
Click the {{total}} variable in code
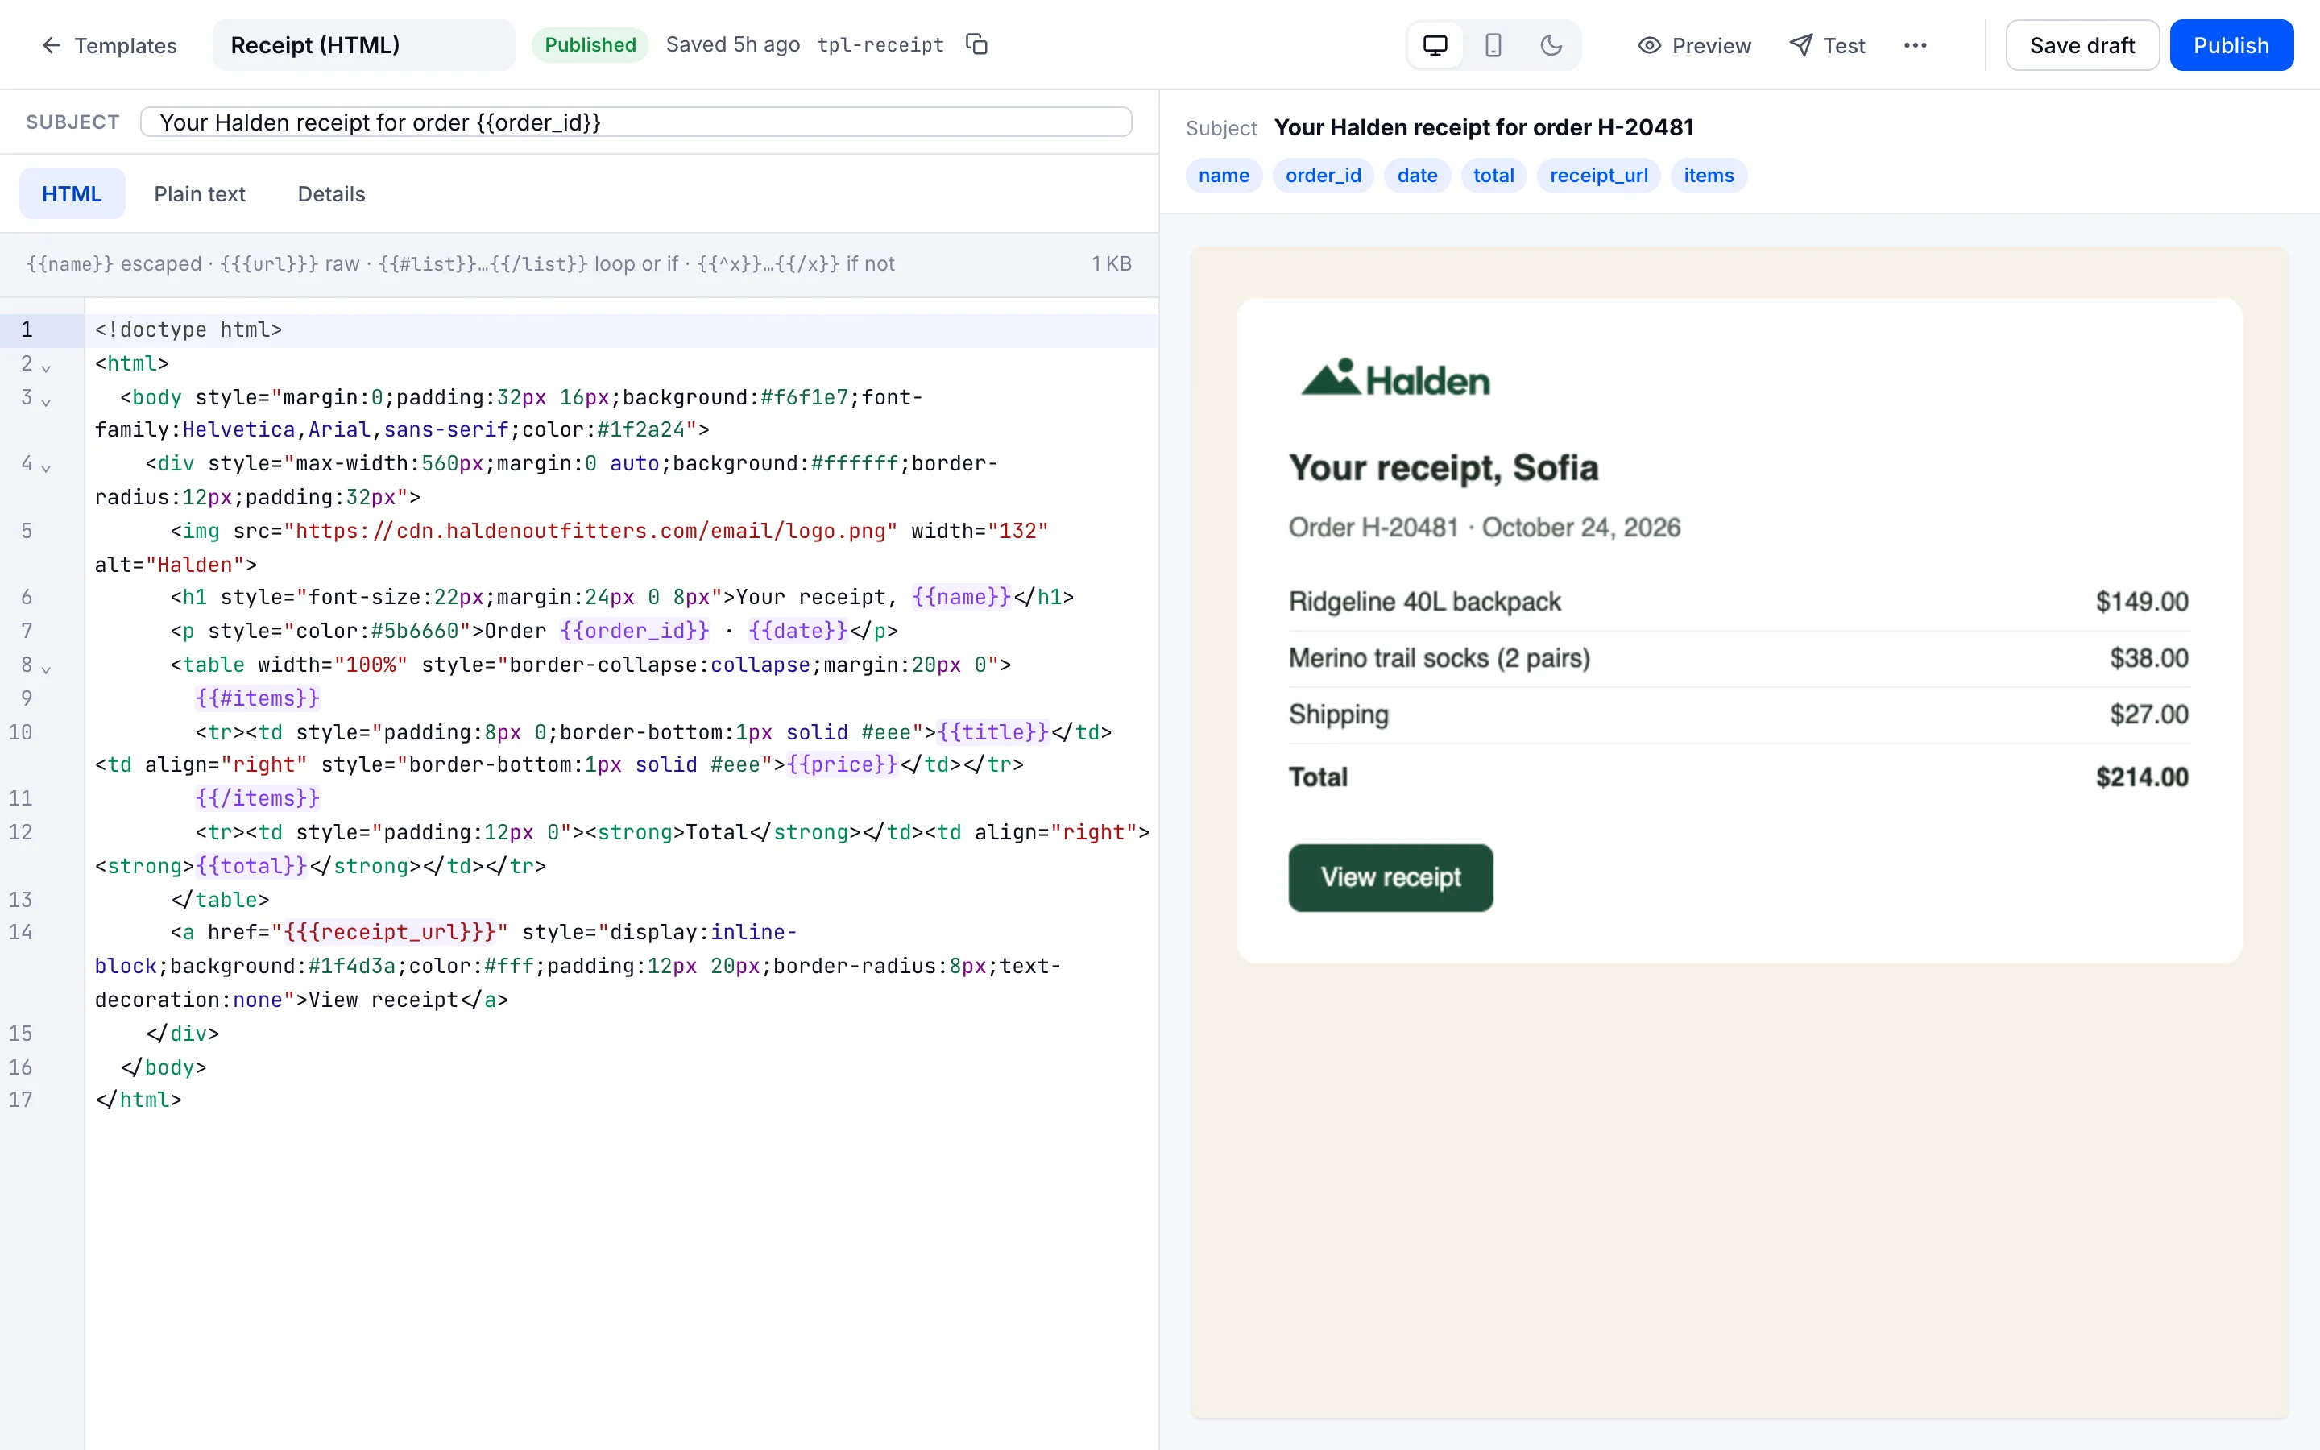251,866
